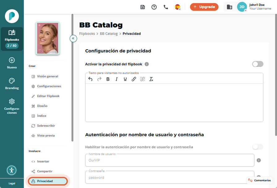The image size is (277, 188).
Task: Click the orange Upgrade button
Action: point(204,7)
